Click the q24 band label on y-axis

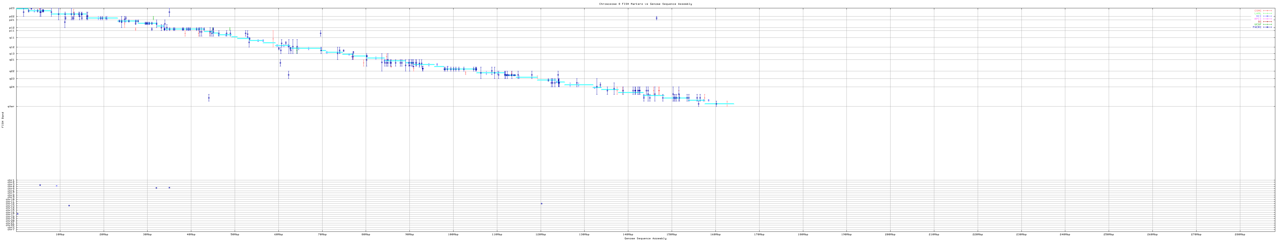(x=12, y=87)
